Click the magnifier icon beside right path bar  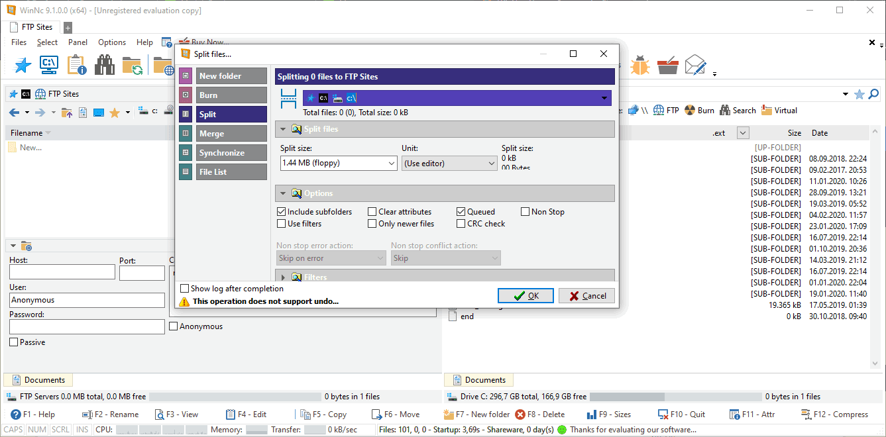[x=873, y=94]
